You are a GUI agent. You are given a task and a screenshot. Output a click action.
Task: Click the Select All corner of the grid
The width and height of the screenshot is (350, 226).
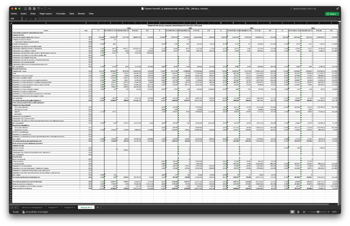pos(10,23)
